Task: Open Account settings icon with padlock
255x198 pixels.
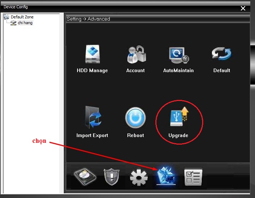Action: tap(135, 55)
